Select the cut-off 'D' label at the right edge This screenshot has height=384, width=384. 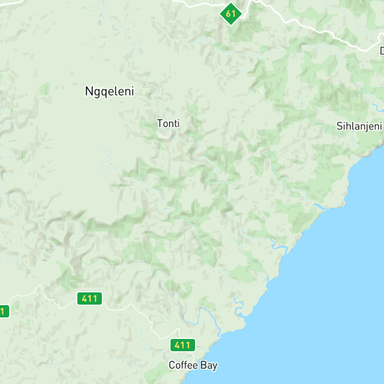pyautogui.click(x=382, y=51)
